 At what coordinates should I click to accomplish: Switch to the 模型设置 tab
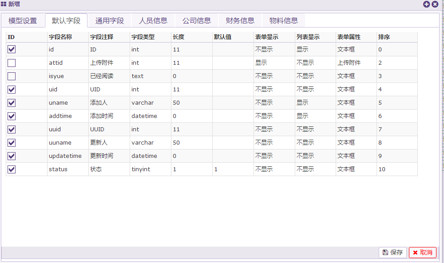23,20
